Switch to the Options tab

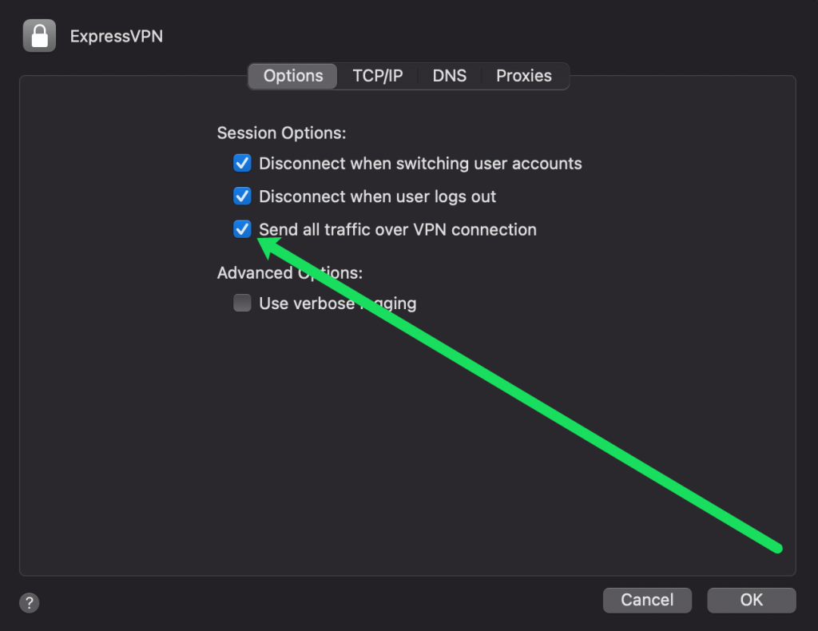tap(292, 76)
